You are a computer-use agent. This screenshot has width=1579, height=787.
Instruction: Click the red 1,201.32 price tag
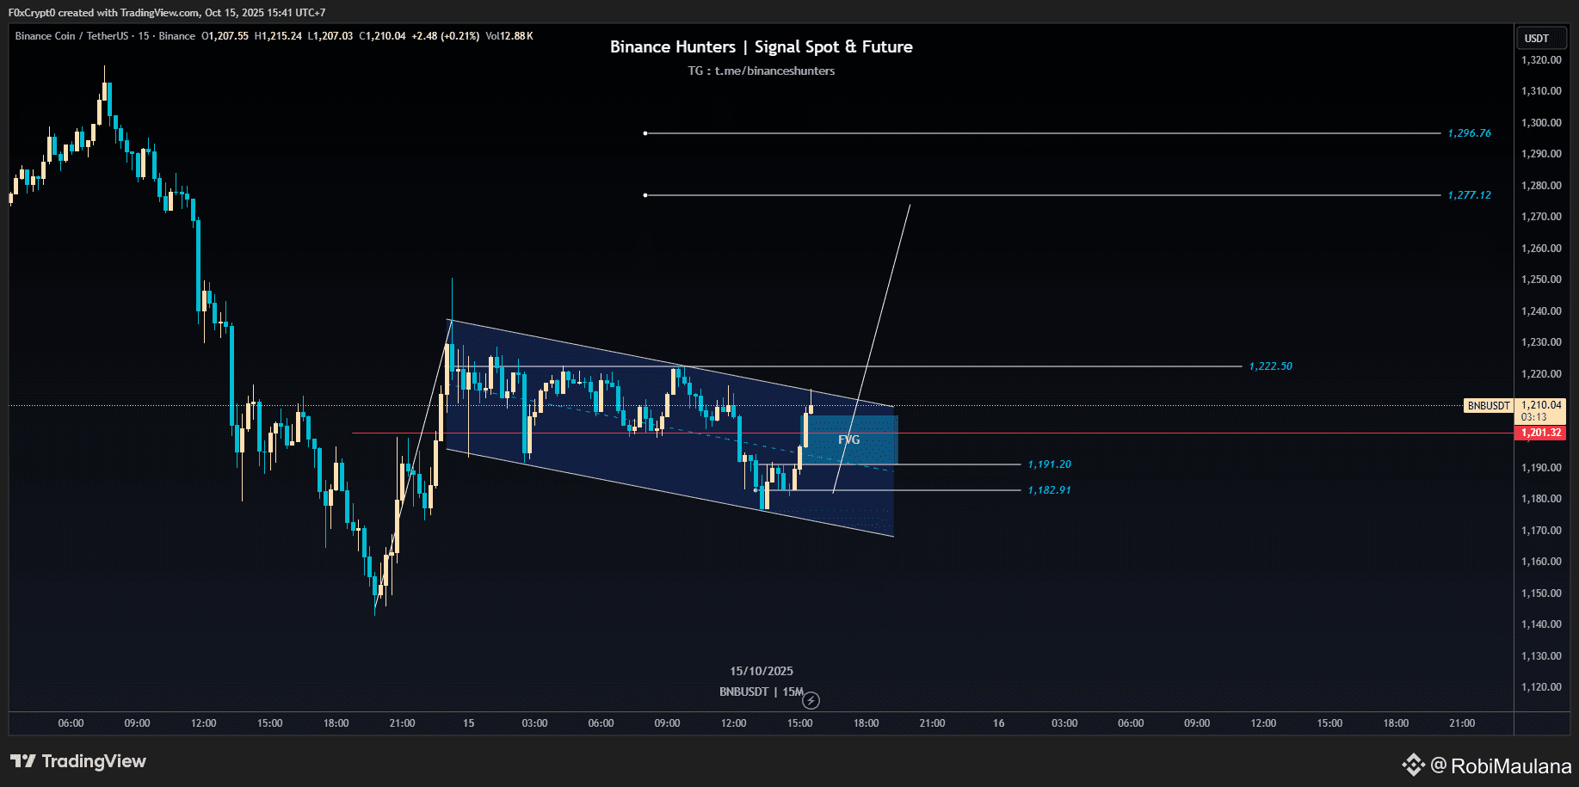click(1541, 433)
